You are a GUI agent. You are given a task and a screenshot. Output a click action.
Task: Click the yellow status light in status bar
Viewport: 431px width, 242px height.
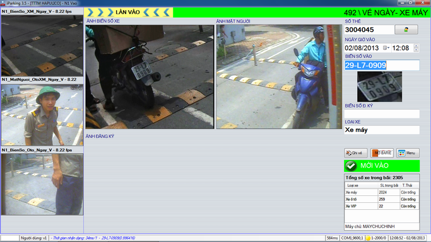tap(368, 238)
